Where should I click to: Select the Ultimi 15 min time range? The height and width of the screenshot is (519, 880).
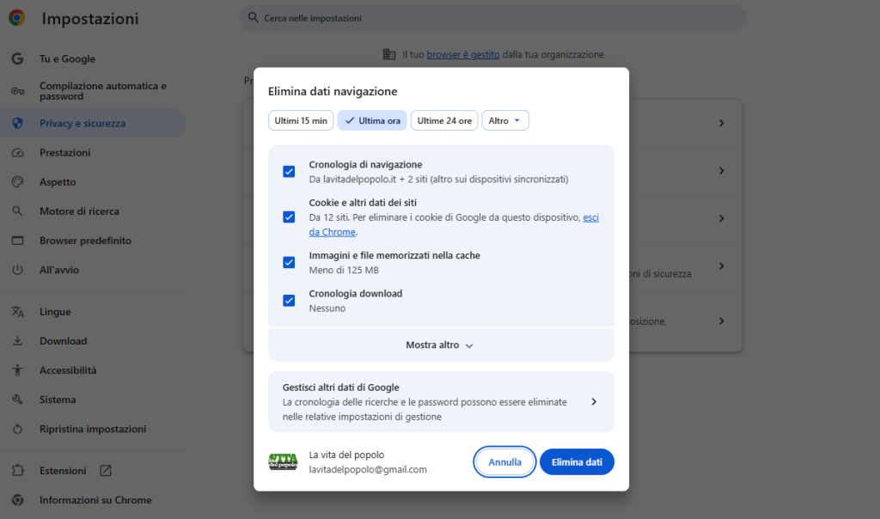pos(301,121)
